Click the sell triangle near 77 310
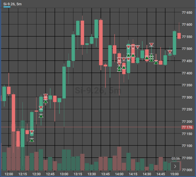196x177 pixels. [45, 96]
